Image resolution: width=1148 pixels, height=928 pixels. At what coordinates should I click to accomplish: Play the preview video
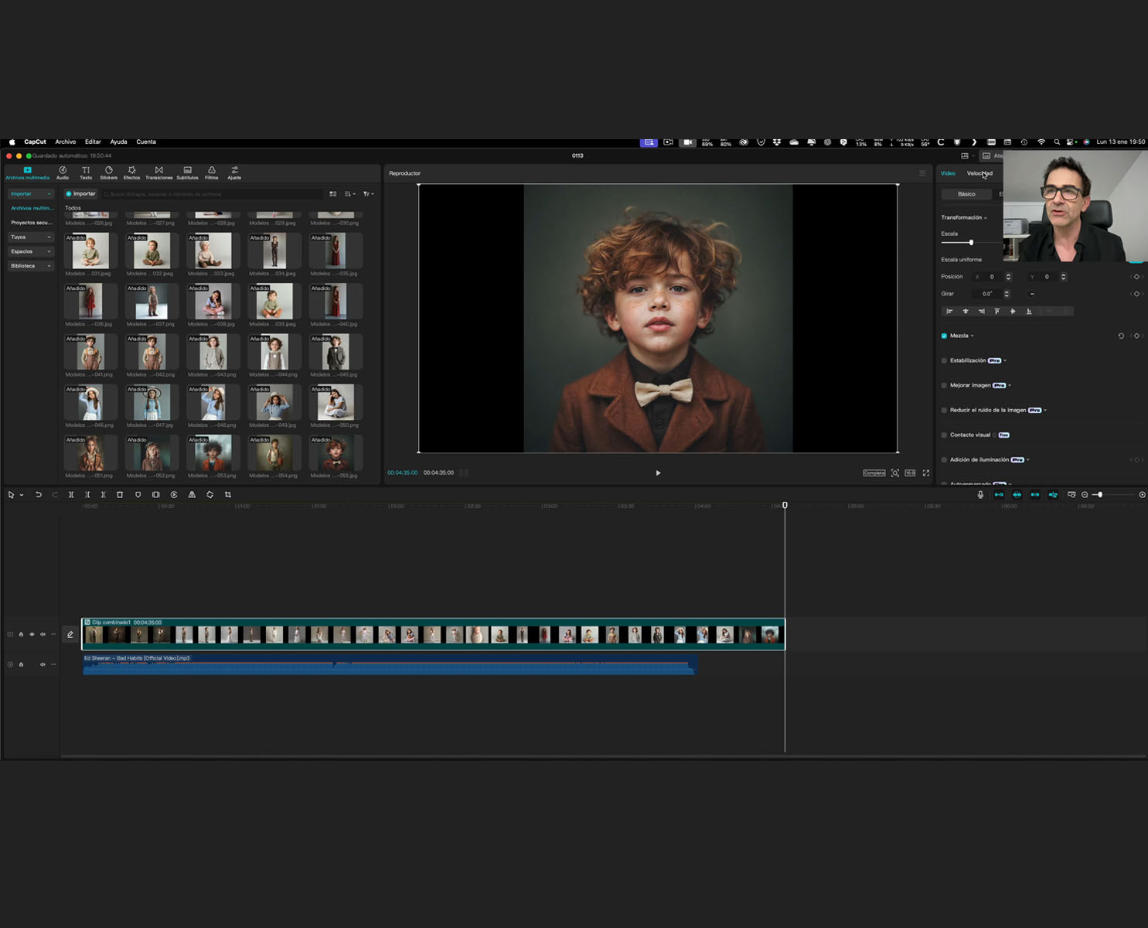pyautogui.click(x=658, y=473)
